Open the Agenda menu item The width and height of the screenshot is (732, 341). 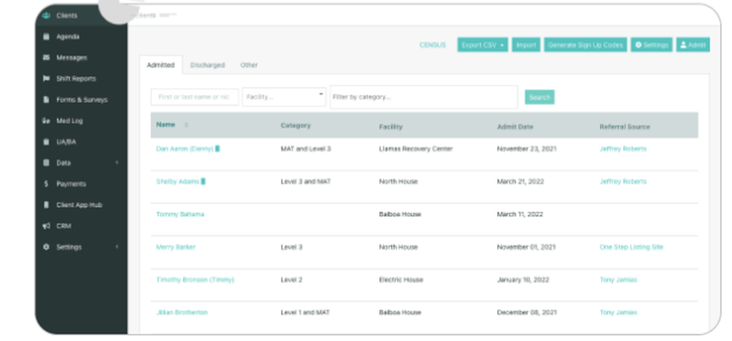tap(67, 37)
